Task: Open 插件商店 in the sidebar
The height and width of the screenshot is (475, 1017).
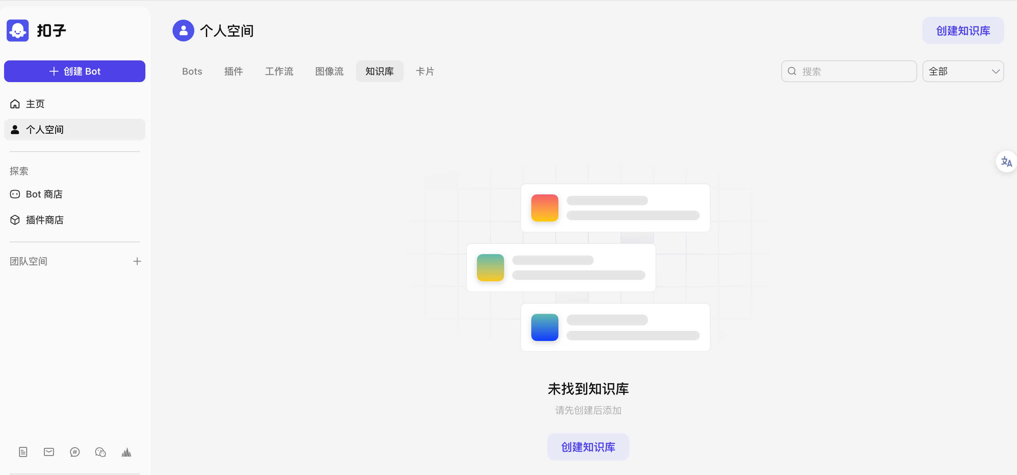Action: tap(44, 220)
